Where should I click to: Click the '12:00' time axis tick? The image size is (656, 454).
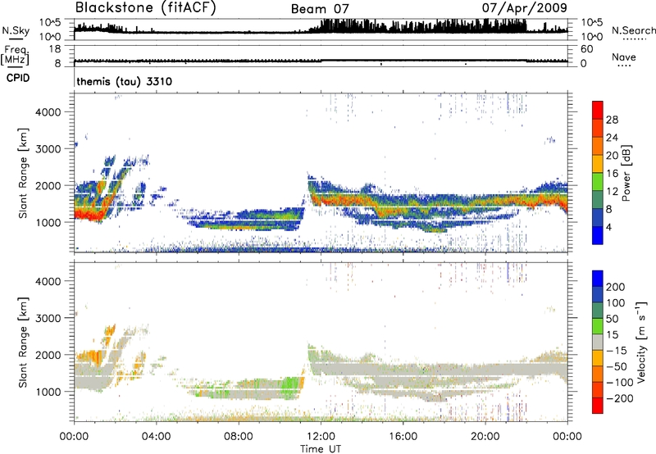pos(321,437)
